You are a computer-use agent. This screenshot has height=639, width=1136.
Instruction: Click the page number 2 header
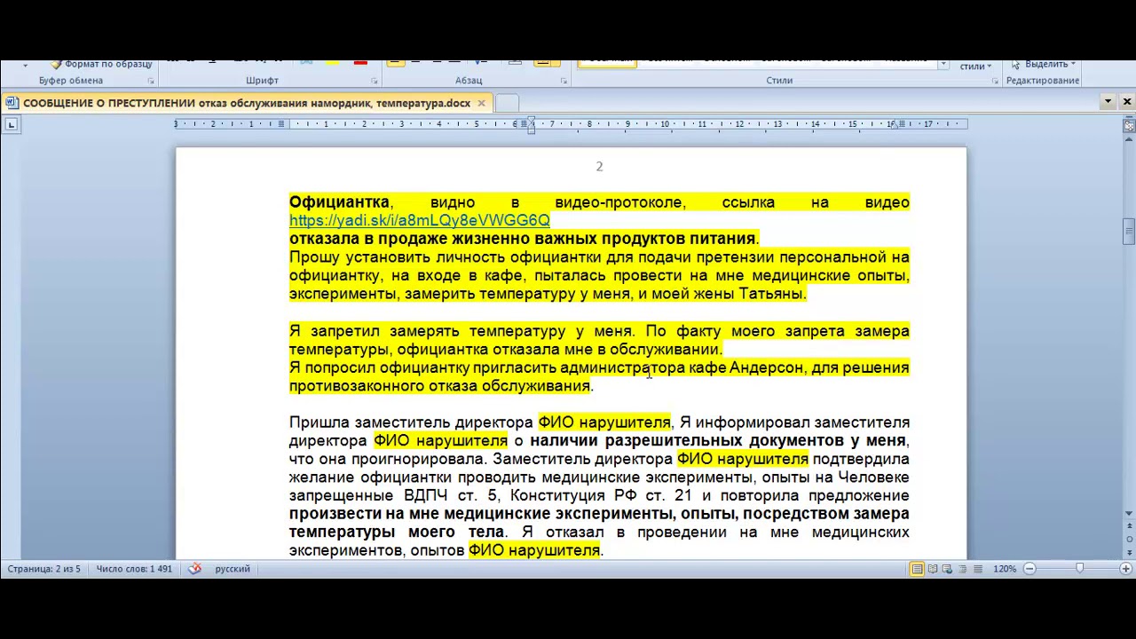coord(599,166)
